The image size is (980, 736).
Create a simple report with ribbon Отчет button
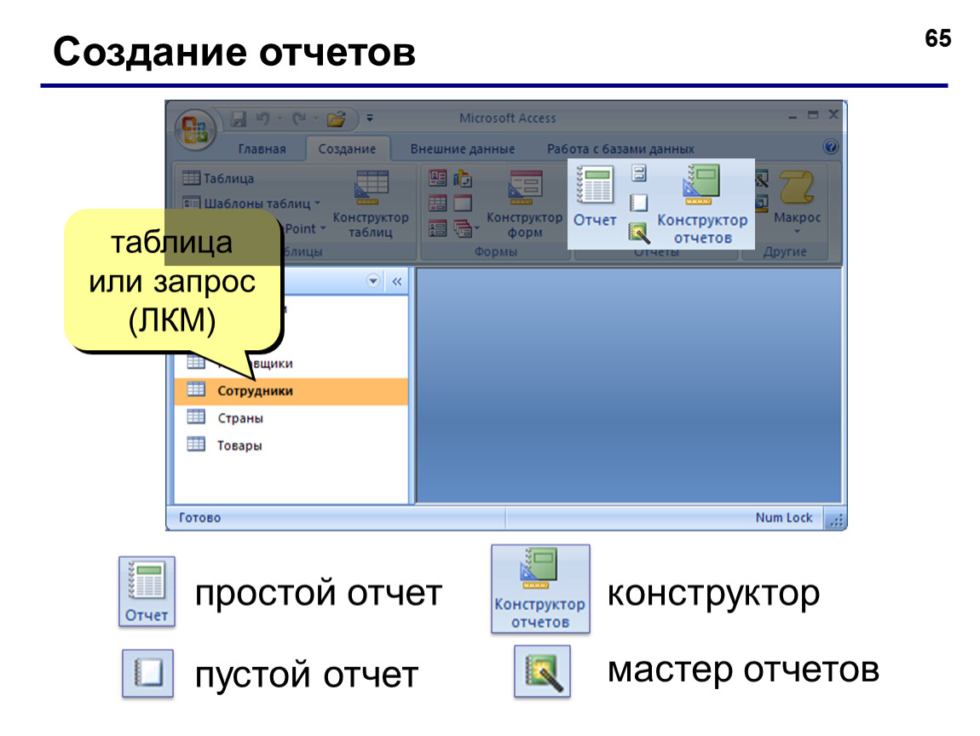pyautogui.click(x=595, y=196)
